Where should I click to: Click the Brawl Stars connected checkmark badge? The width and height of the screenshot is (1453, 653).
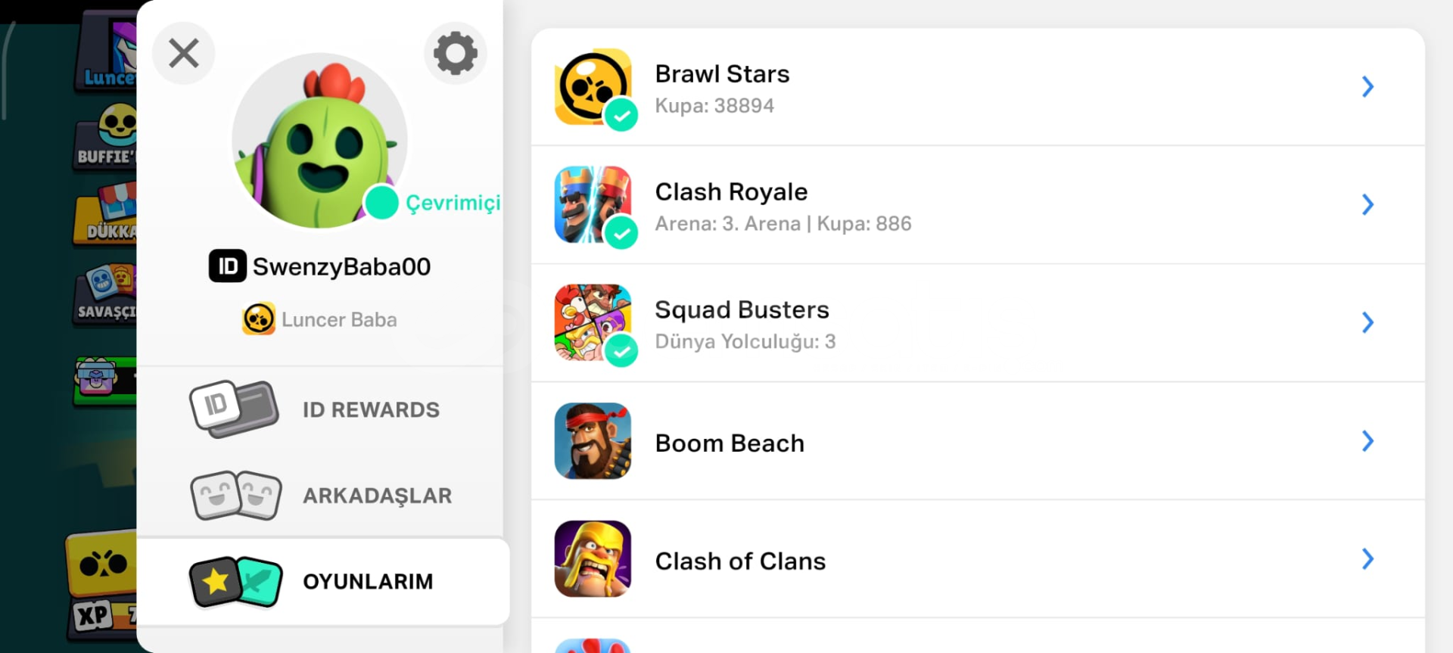[x=621, y=116]
